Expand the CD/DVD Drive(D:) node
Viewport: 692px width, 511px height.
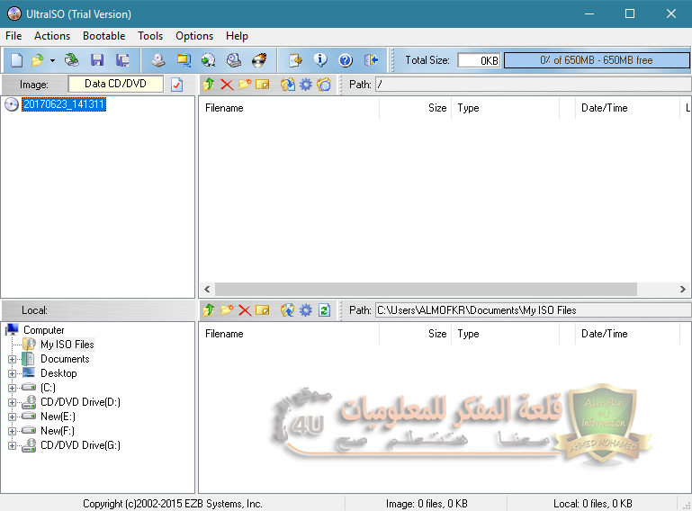coord(12,402)
